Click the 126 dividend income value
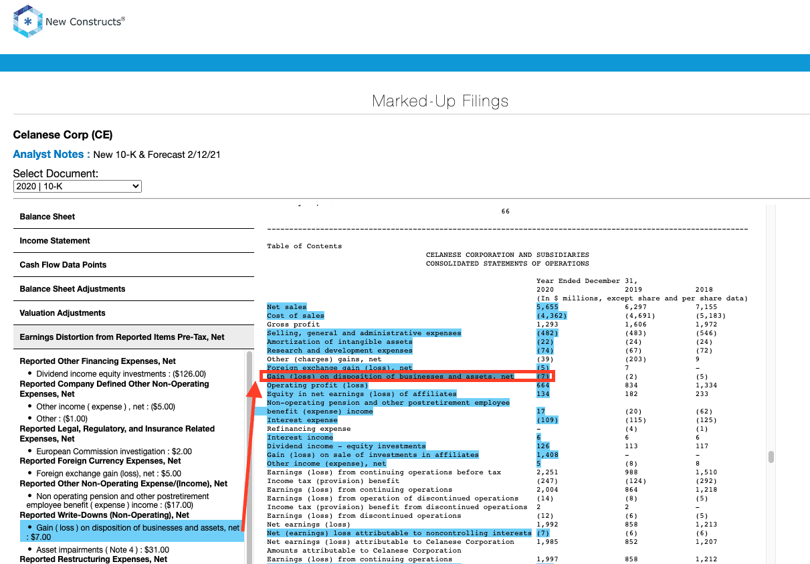The image size is (810, 564). 543,446
